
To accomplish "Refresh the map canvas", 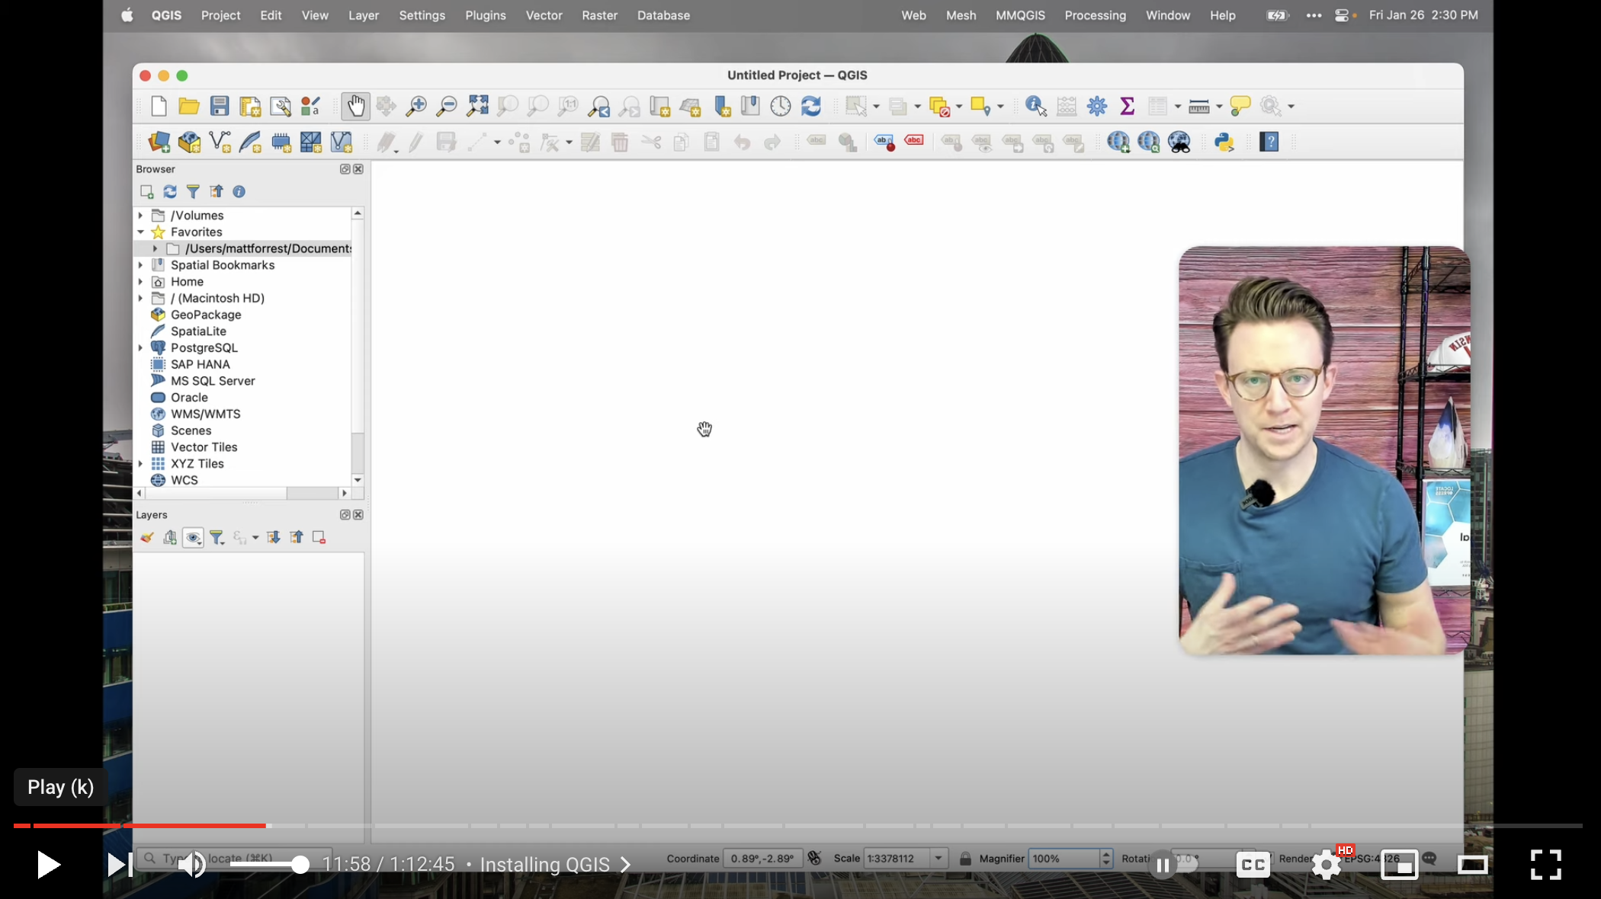I will [810, 106].
